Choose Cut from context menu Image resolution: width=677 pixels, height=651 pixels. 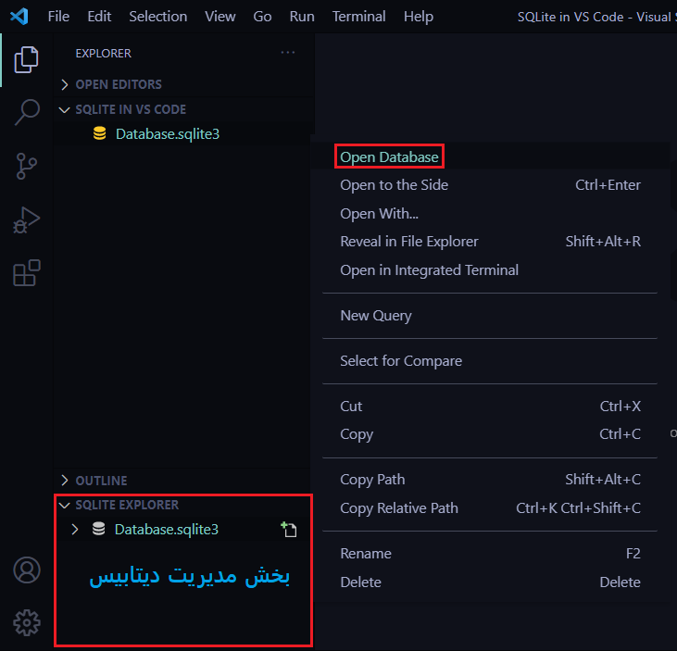490,406
